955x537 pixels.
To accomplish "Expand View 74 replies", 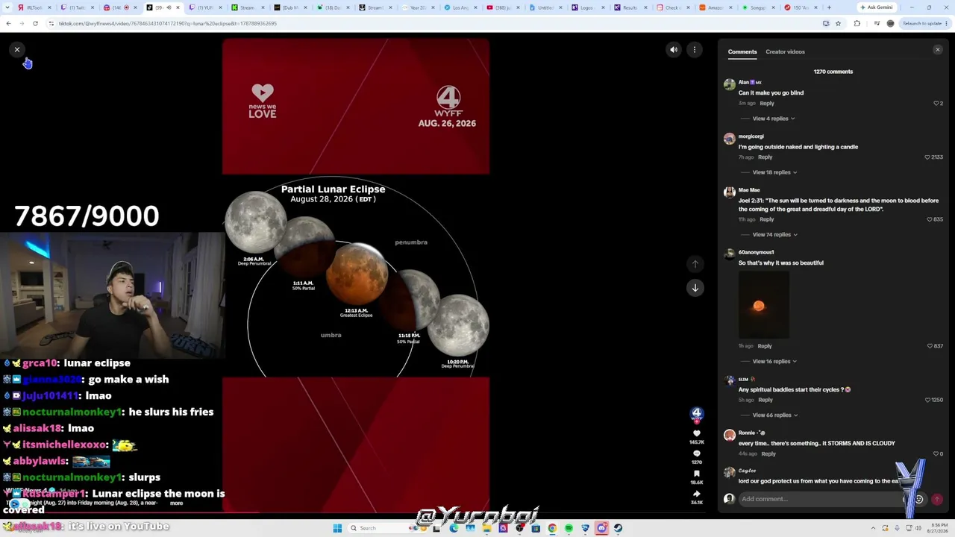I will tap(775, 235).
